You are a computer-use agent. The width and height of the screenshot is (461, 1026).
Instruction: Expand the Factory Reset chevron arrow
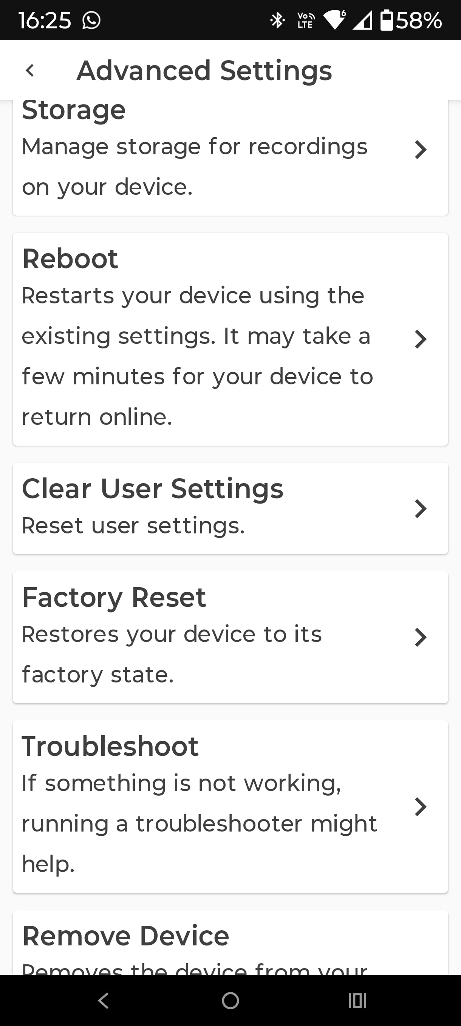(421, 637)
